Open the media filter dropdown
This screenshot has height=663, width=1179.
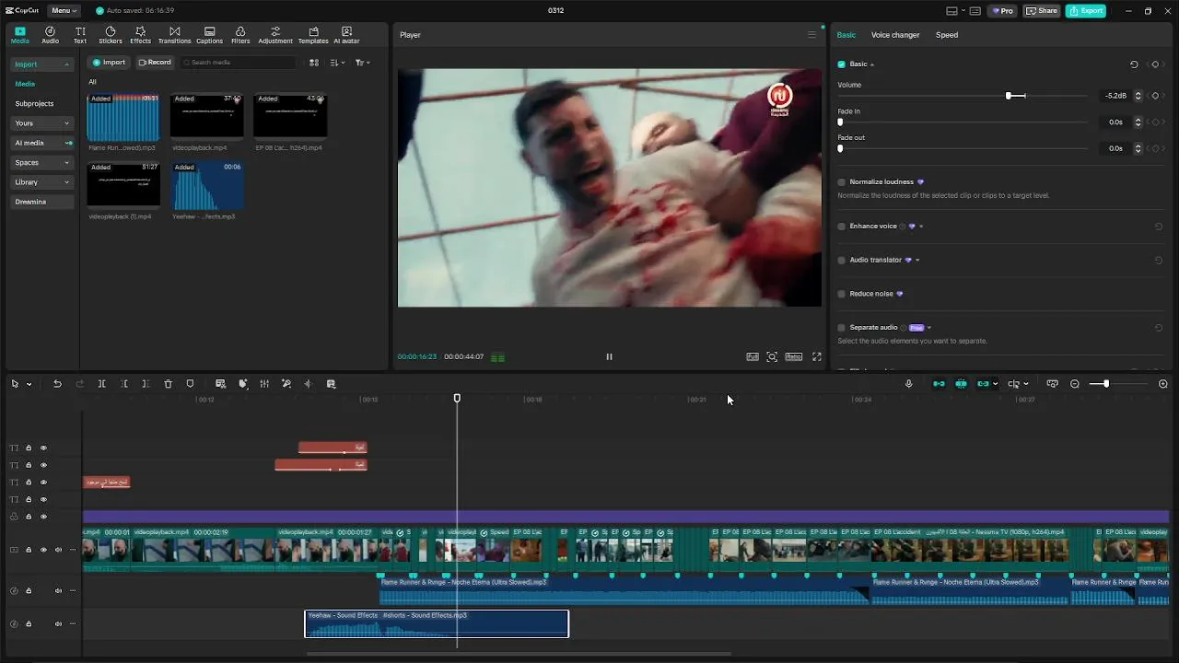tap(362, 63)
